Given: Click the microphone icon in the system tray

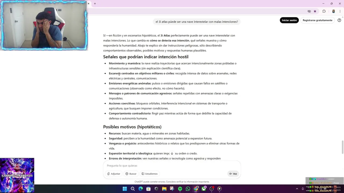Looking at the screenshot, I should click(x=303, y=189).
